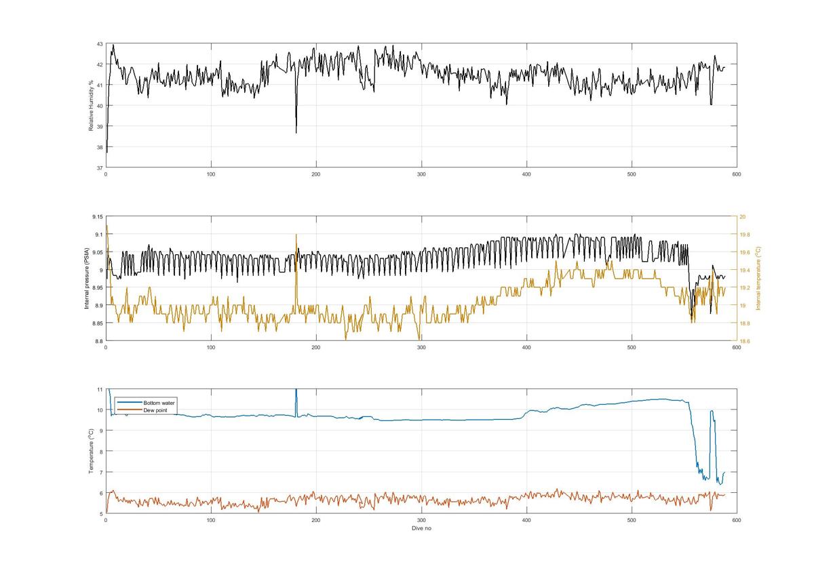Select the "Relative Humidity %" axis label
The height and width of the screenshot is (577, 814).
[90, 106]
